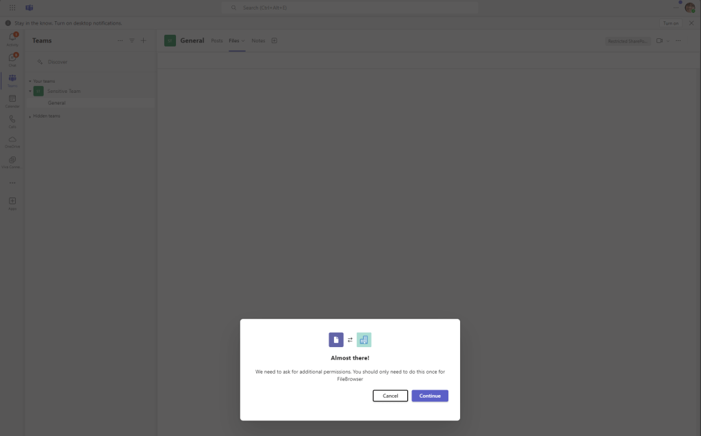Click the add tab plus icon
This screenshot has width=701, height=436.
point(274,40)
